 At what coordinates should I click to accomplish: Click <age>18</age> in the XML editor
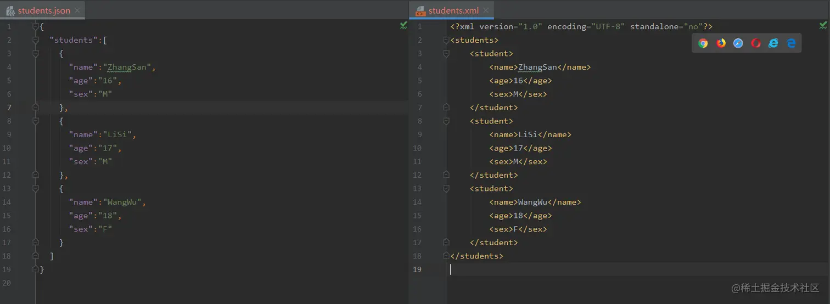point(520,216)
